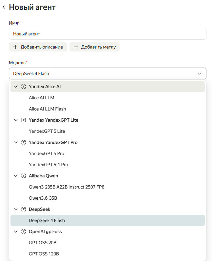This screenshot has width=214, height=261.
Task: Click the Имя input field
Action: click(x=107, y=34)
